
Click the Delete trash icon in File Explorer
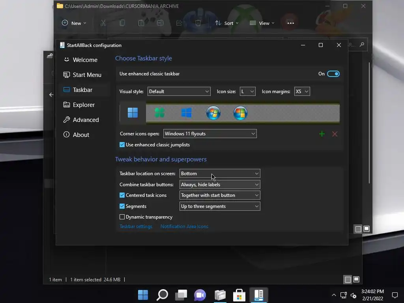point(198,23)
